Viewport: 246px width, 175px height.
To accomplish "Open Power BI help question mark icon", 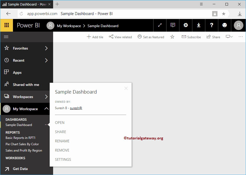I will point(211,25).
